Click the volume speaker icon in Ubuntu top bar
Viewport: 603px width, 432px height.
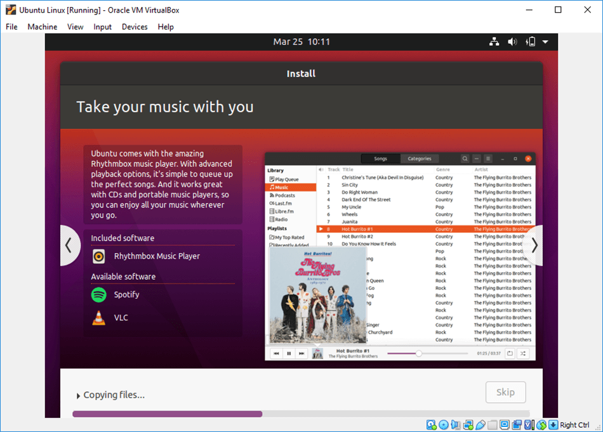(512, 42)
